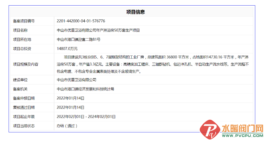Click the period 2022年02月01日 - 2024年02月01日
The image size is (265, 141).
86,117
